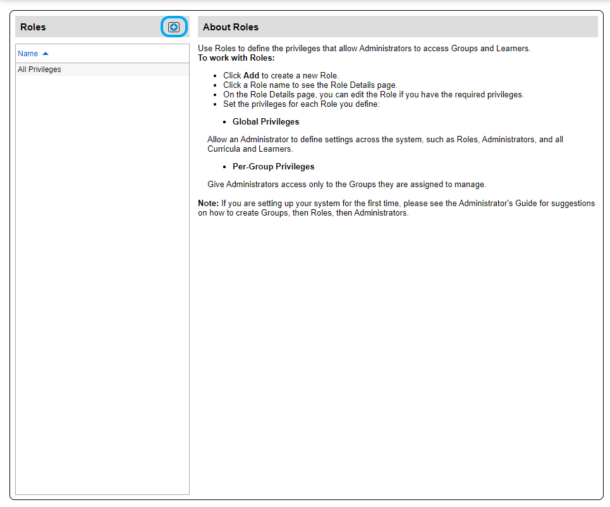
Task: Click empty space in the Roles list
Action: (102, 284)
